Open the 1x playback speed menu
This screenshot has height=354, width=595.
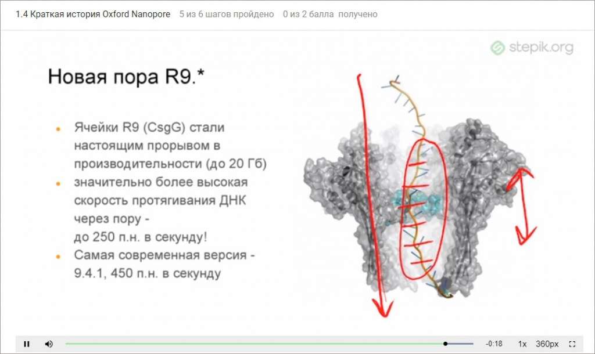(x=522, y=344)
